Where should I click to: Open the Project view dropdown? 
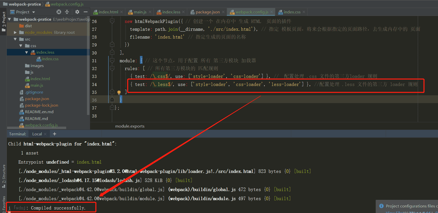coord(22,12)
